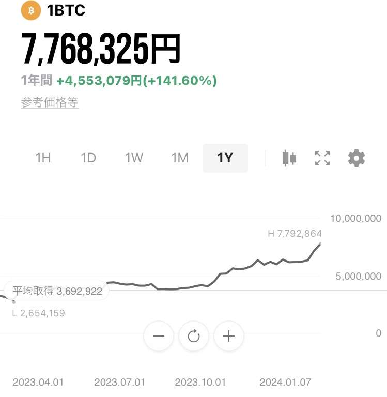
Task: Click the orange Bitcoin logo icon
Action: (x=30, y=10)
